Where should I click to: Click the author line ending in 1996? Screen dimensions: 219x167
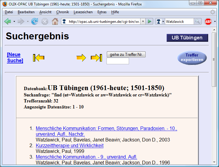point(103,162)
